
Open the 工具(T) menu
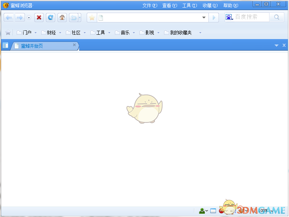[190, 5]
